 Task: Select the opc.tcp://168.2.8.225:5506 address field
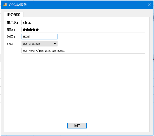[x=83, y=51]
